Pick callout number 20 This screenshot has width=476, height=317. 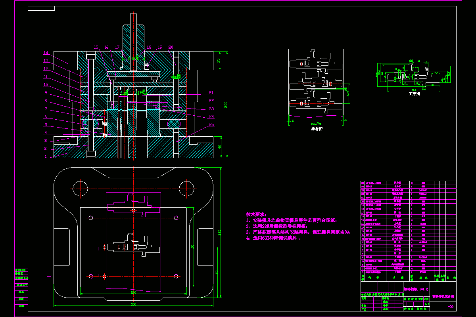[x=171, y=48]
